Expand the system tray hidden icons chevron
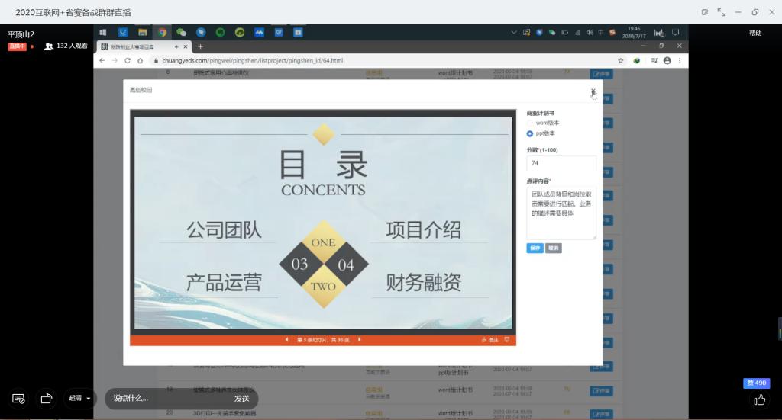782x420 pixels. 514,33
